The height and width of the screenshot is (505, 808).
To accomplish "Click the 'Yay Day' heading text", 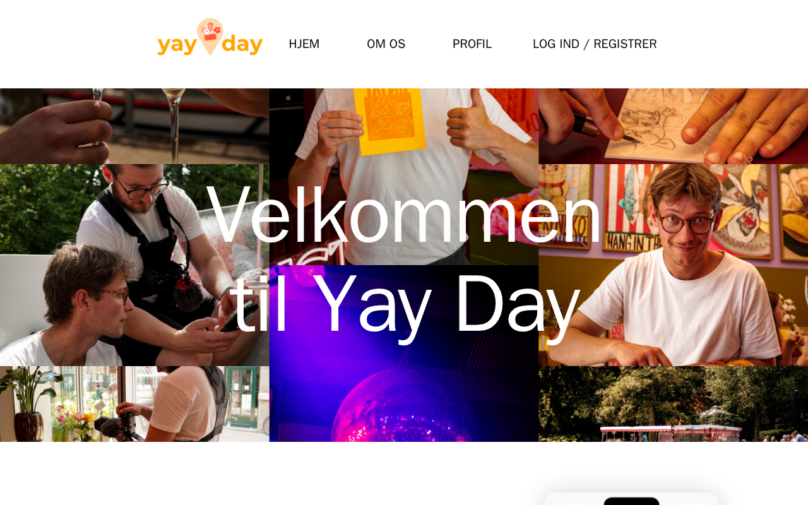I will 446,304.
